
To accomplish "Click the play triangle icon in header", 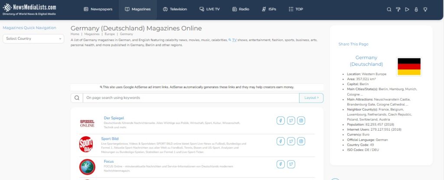I will pyautogui.click(x=407, y=10).
